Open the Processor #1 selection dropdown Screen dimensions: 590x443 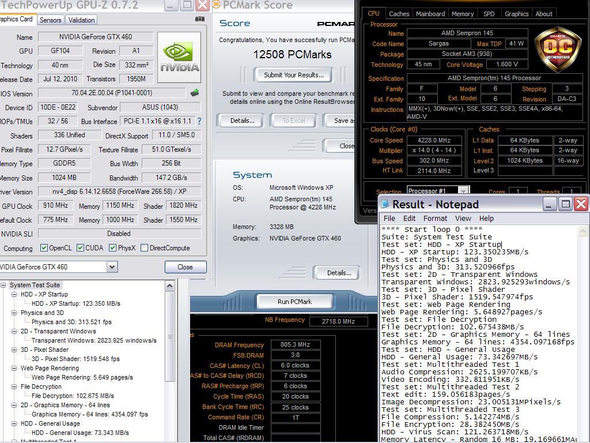[x=464, y=190]
